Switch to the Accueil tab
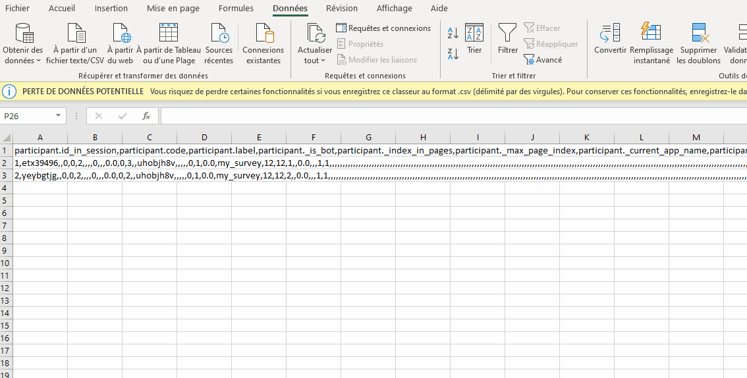Image resolution: width=747 pixels, height=378 pixels. (62, 8)
